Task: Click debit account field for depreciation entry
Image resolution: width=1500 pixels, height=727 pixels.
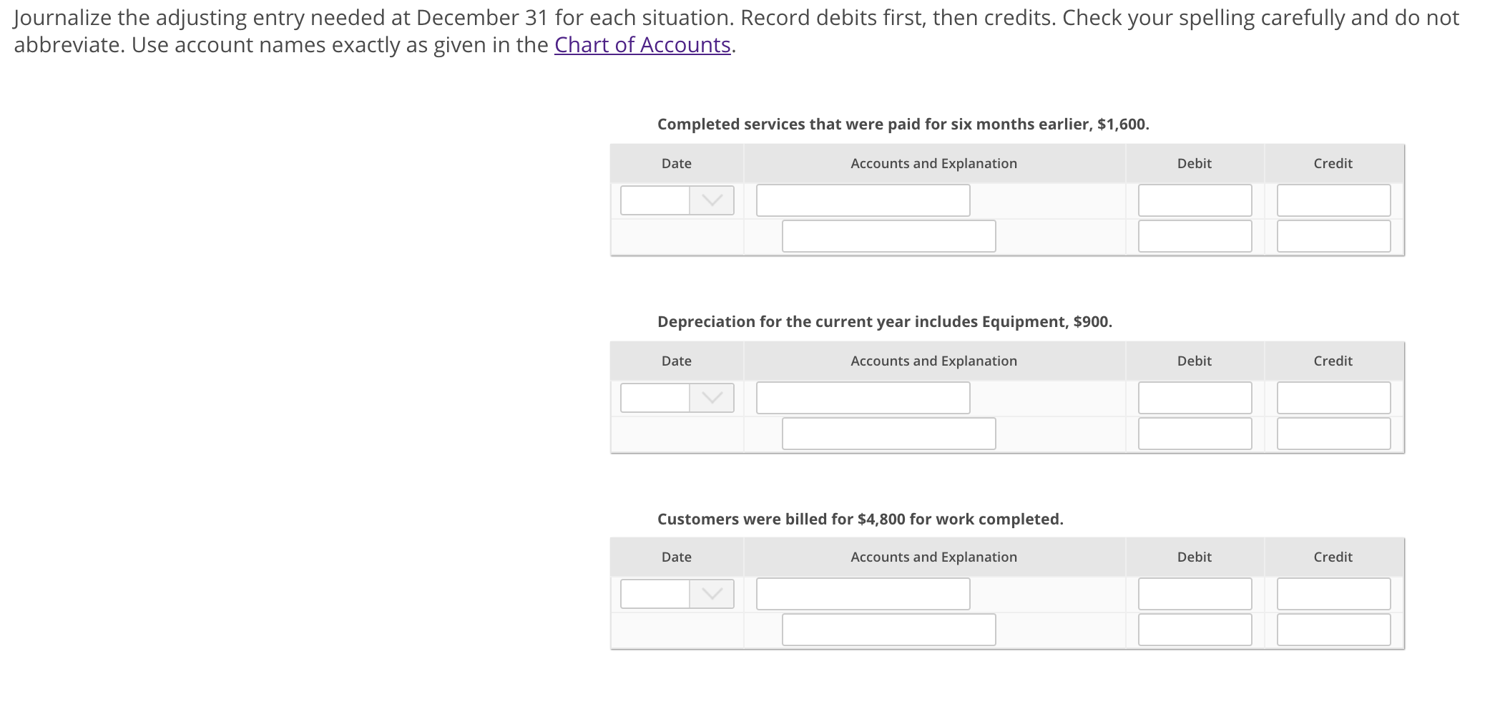Action: 863,398
